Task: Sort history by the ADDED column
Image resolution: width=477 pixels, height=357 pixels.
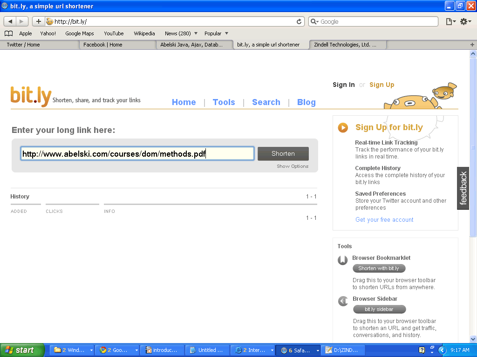Action: coord(19,212)
